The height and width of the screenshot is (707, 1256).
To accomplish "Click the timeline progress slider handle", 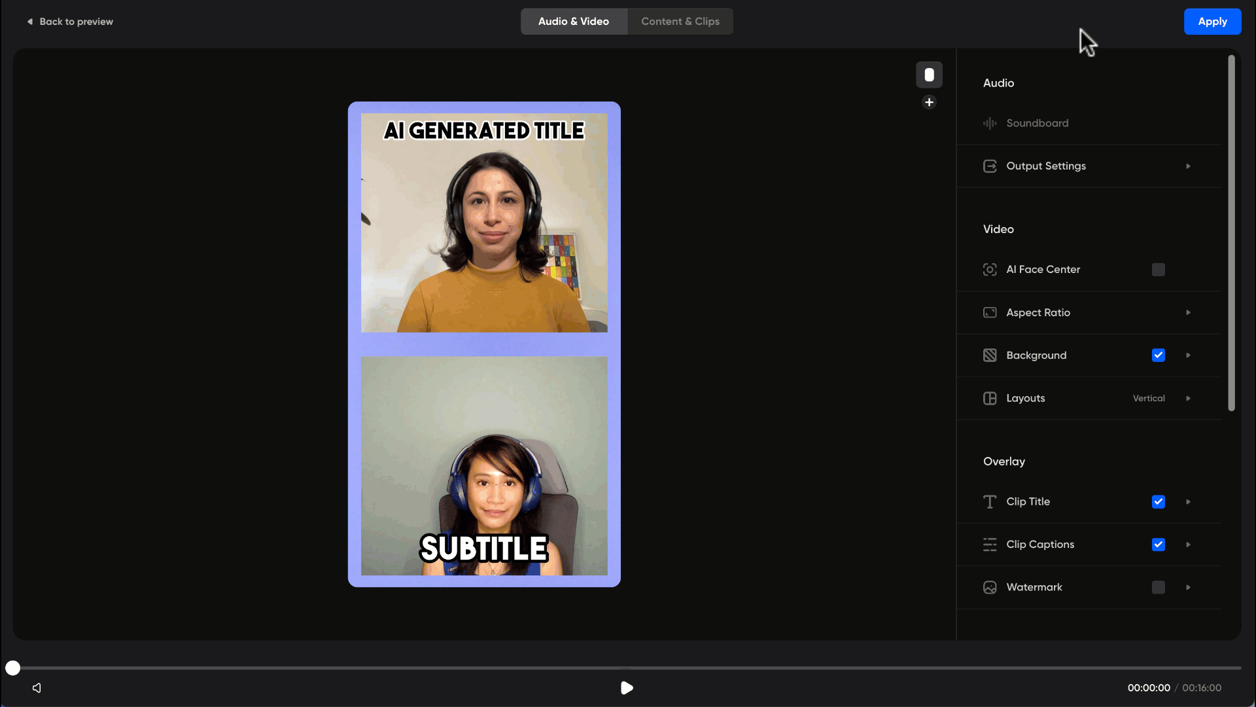I will 13,668.
